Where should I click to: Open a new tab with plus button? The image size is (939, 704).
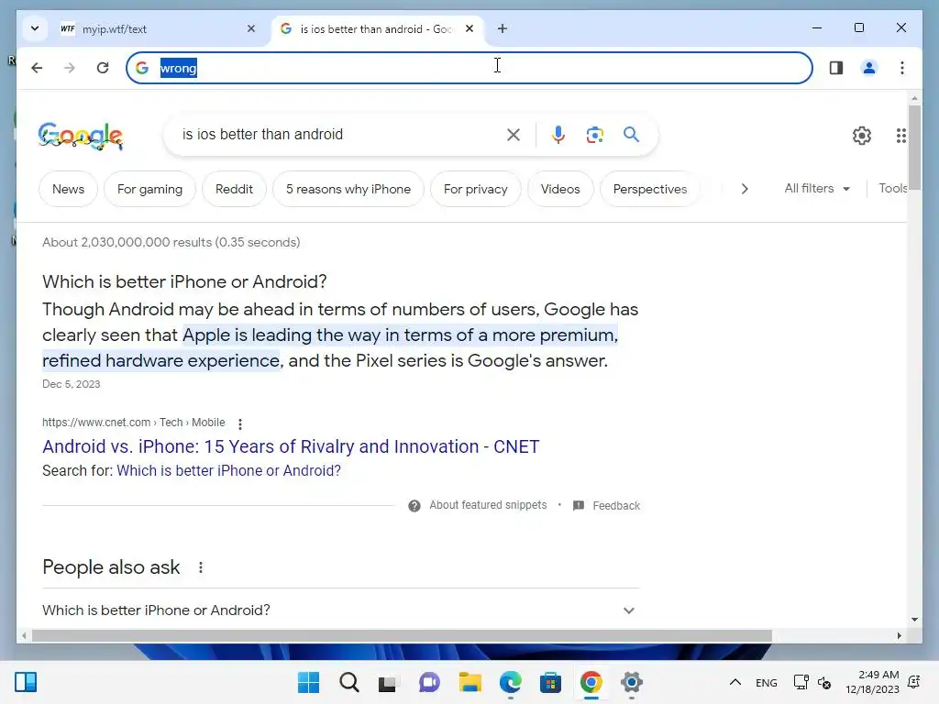click(503, 28)
